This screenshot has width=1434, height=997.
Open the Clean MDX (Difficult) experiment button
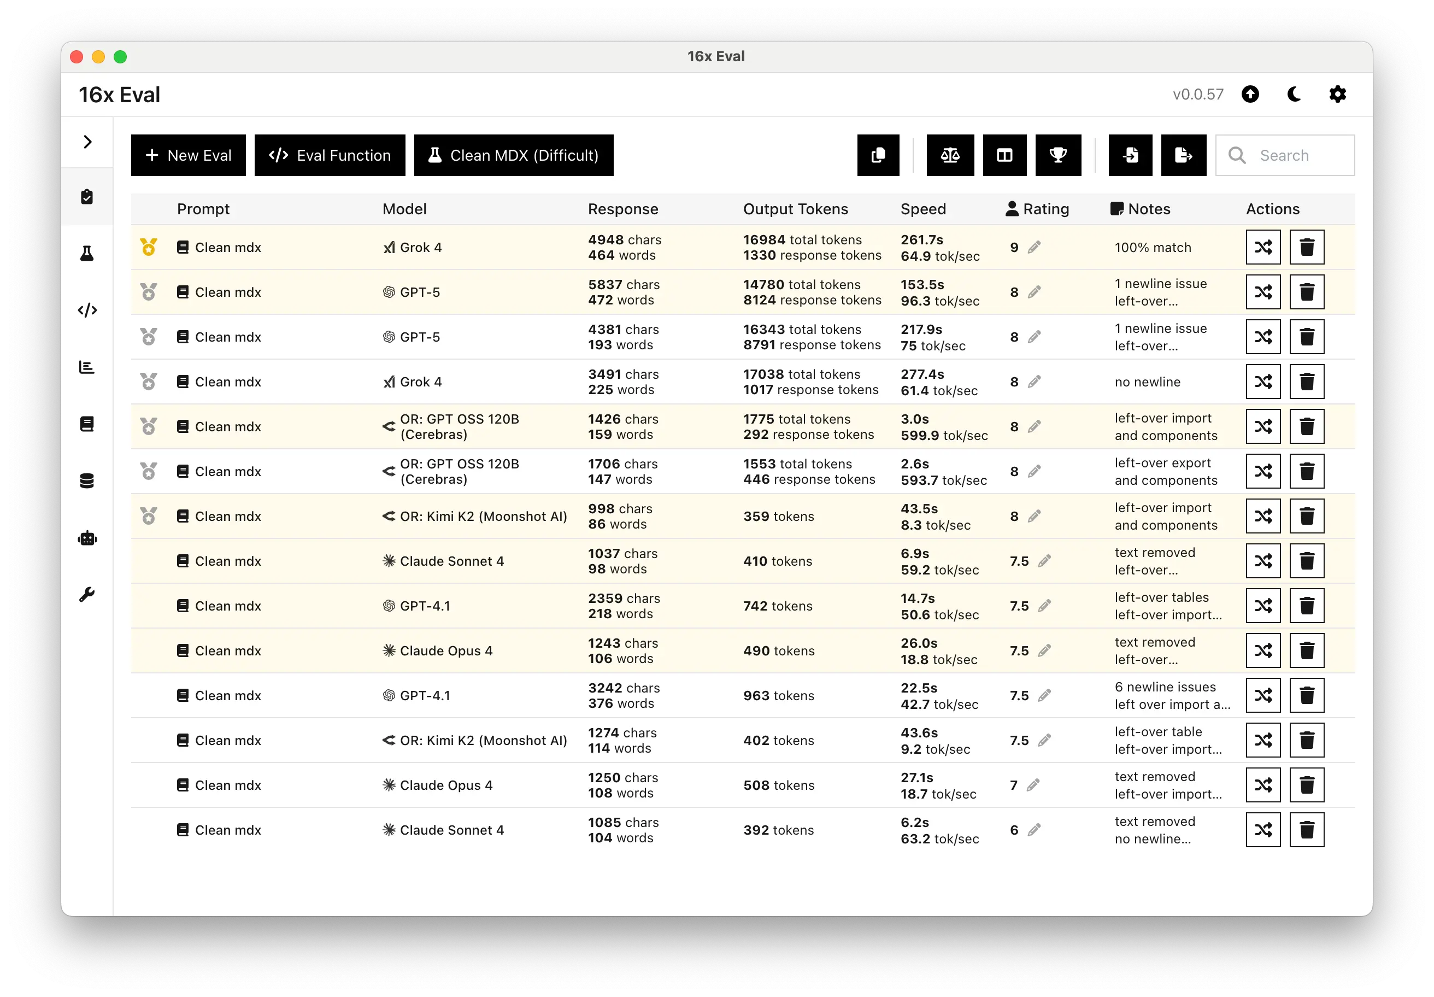pyautogui.click(x=513, y=155)
